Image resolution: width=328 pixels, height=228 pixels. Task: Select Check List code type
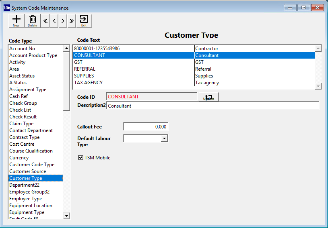click(36, 110)
